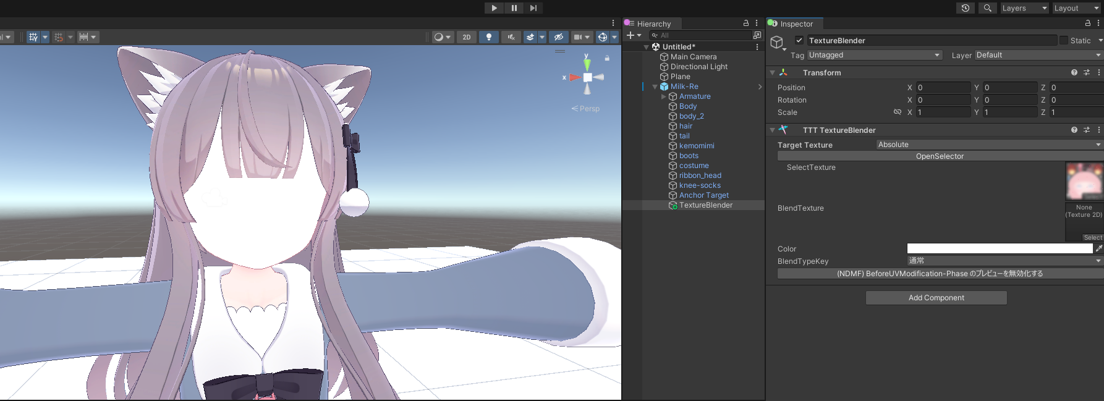1104x401 pixels.
Task: Switch to the Inspector tab
Action: [796, 23]
